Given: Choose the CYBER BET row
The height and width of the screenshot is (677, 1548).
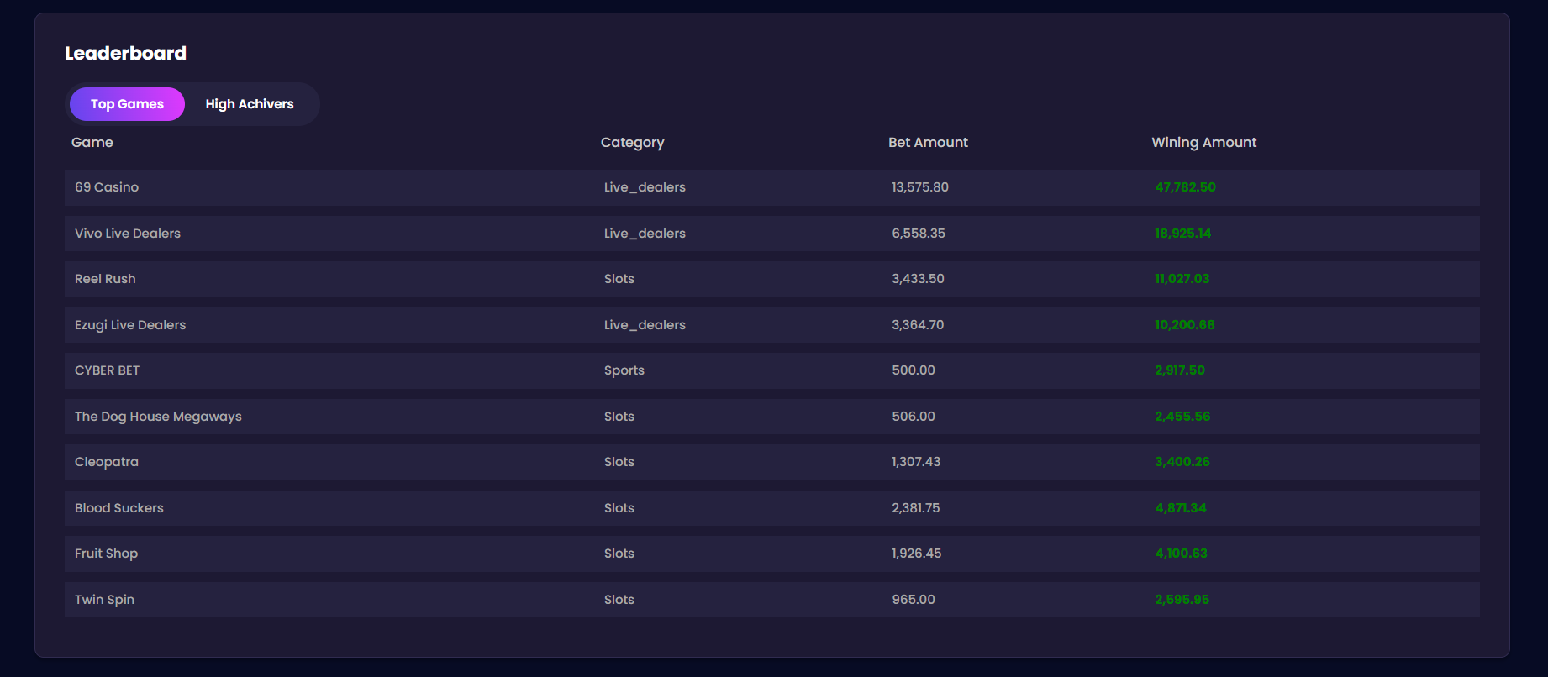Looking at the screenshot, I should click(x=108, y=370).
